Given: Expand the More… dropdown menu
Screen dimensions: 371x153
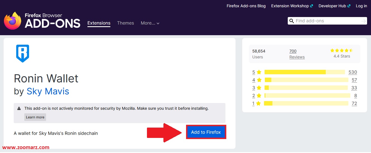Looking at the screenshot, I should 150,23.
